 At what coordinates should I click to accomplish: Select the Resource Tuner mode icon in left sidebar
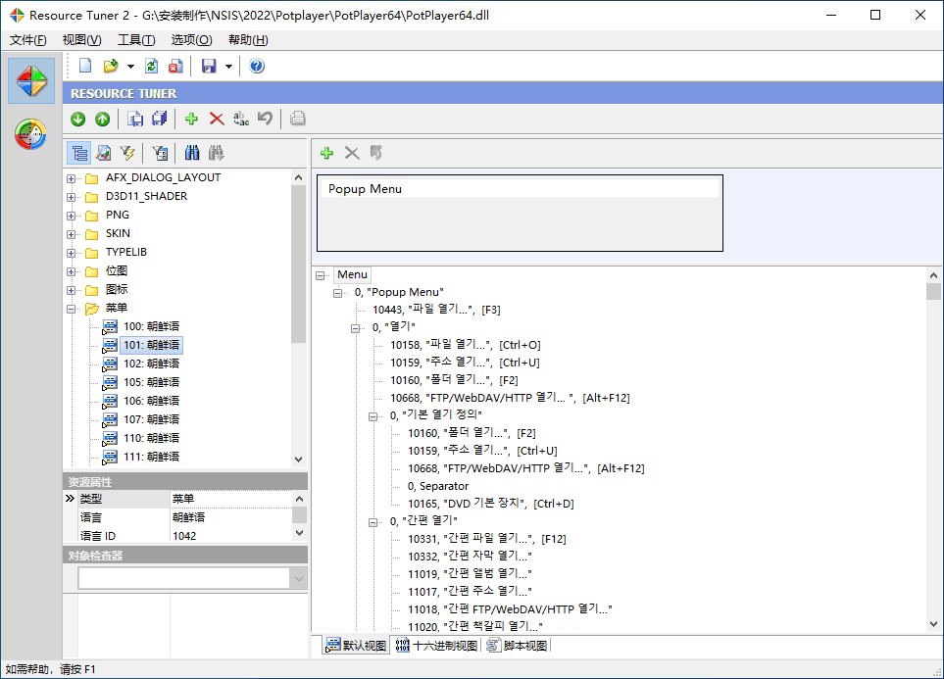click(x=31, y=80)
